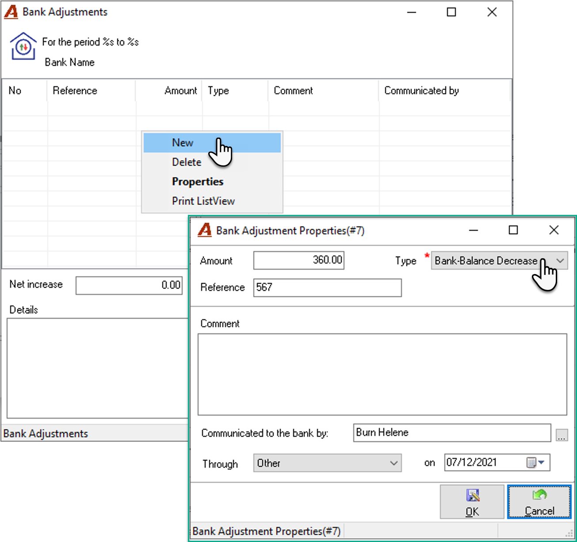
Task: Click the 'Bank Name' label text
Action: [x=70, y=62]
